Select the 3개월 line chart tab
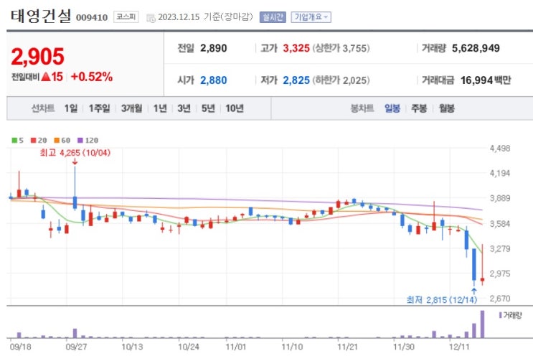 pyautogui.click(x=131, y=108)
